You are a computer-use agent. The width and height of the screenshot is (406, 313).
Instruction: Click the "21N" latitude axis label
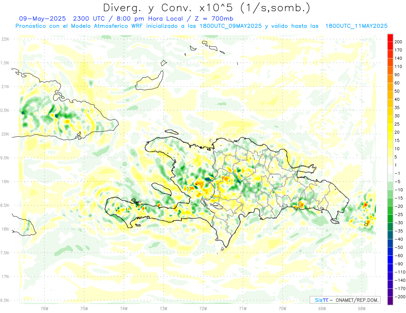[x=5, y=87]
